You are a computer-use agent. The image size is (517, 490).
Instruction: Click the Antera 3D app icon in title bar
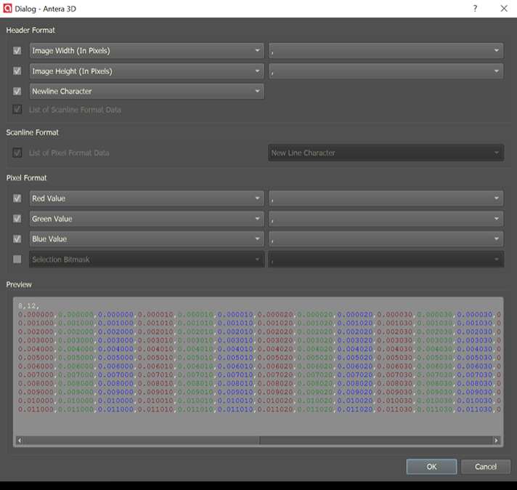(x=7, y=9)
